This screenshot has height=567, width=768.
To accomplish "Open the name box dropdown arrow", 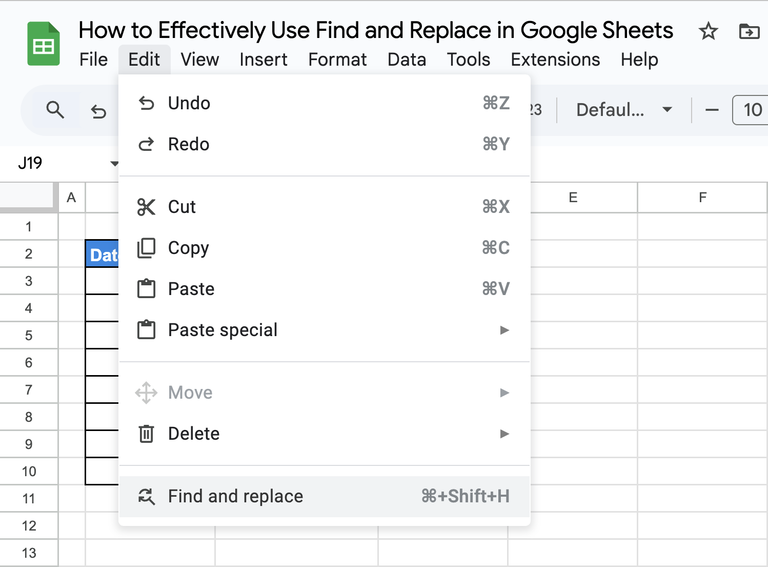I will (114, 164).
